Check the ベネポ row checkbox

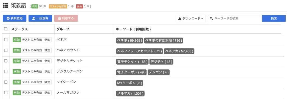pos(6,40)
